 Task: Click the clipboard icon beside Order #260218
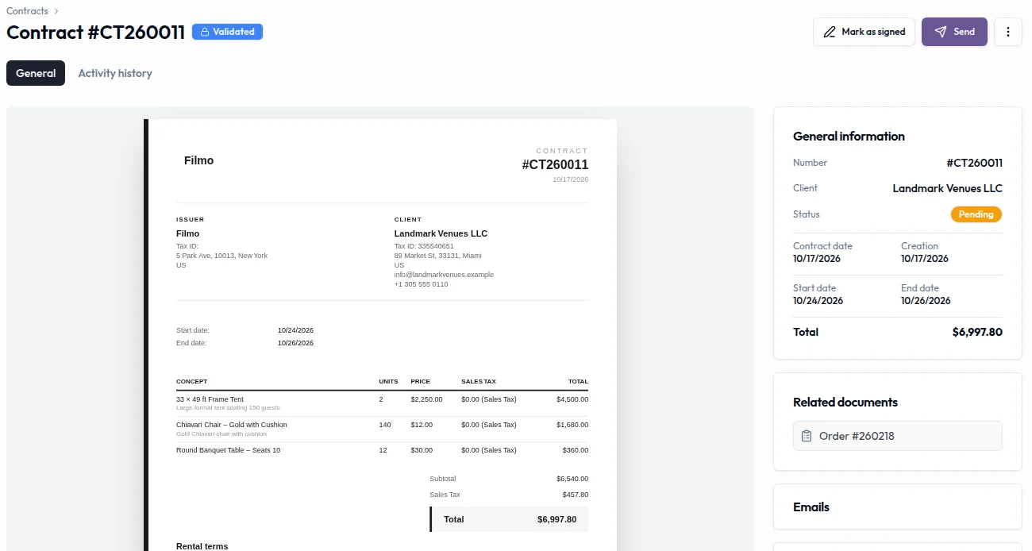tap(807, 436)
